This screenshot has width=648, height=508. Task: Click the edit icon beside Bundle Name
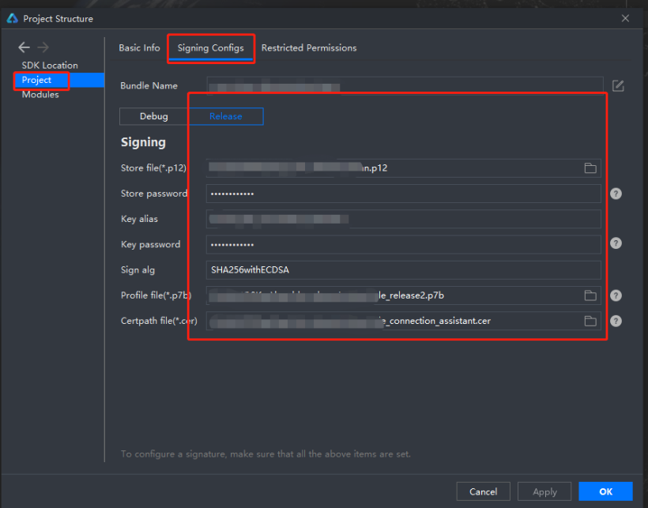click(618, 86)
